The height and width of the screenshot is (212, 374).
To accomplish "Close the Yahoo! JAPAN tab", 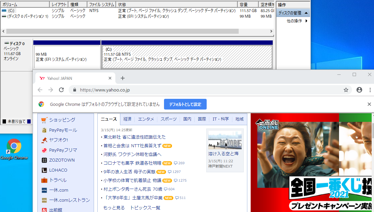I will 110,78.
